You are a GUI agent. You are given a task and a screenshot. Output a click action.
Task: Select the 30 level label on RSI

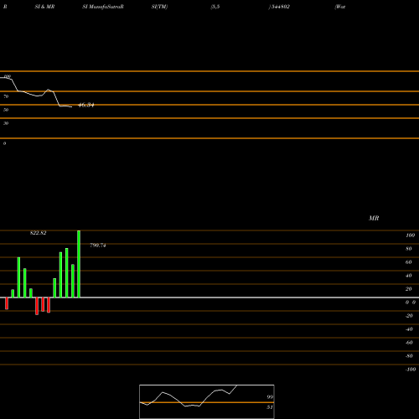tap(6, 123)
